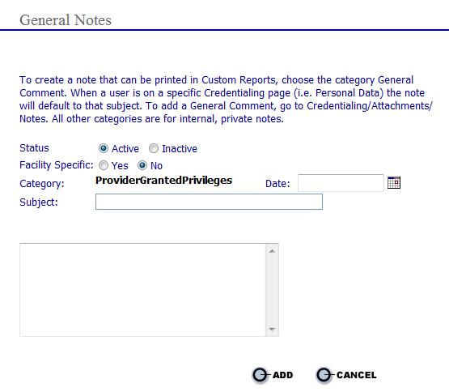This screenshot has height=392, width=449.
Task: Click the Date field label
Action: click(x=277, y=184)
